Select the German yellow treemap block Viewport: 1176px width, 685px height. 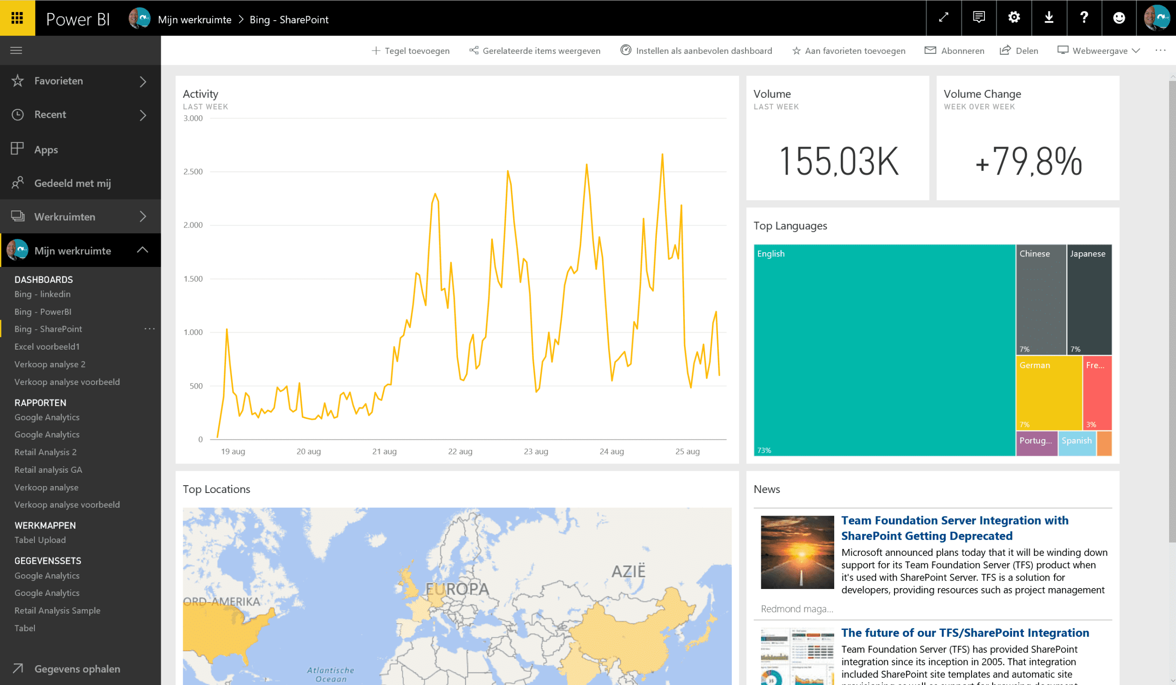(1049, 393)
